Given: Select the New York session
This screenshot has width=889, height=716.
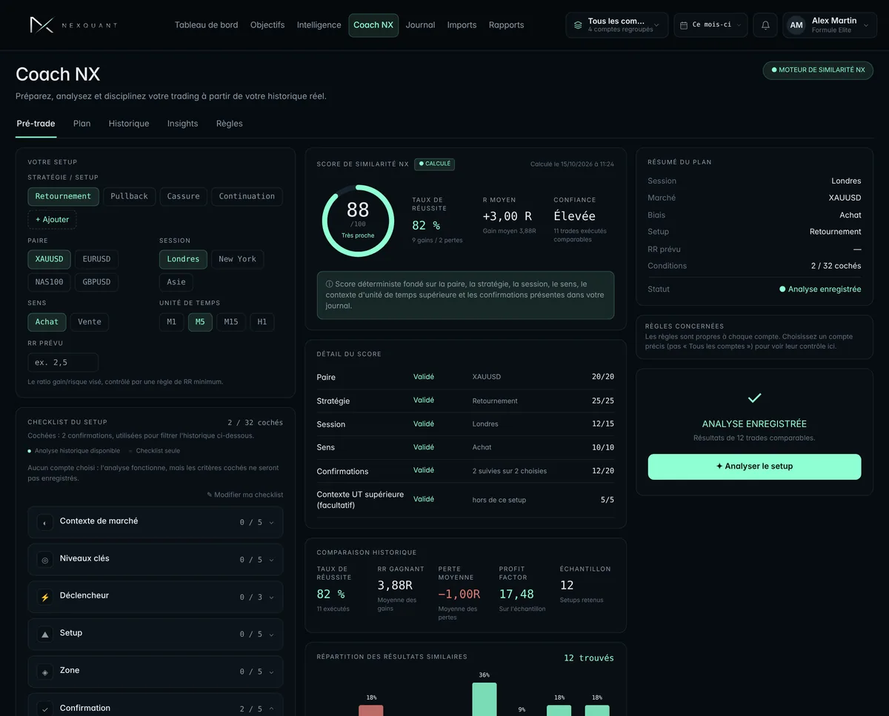Looking at the screenshot, I should (x=237, y=259).
